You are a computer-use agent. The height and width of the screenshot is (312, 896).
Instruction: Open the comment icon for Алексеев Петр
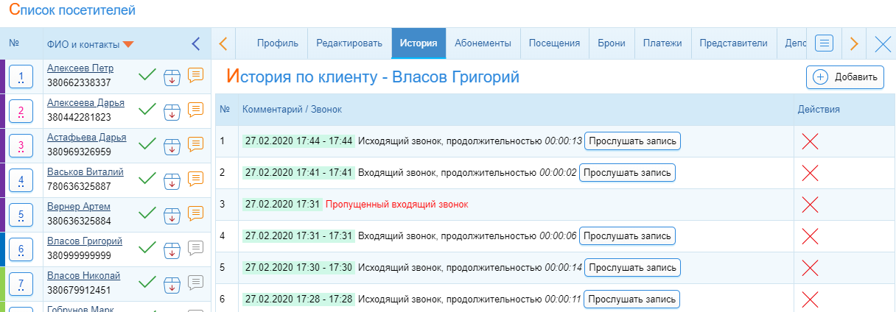pyautogui.click(x=195, y=74)
